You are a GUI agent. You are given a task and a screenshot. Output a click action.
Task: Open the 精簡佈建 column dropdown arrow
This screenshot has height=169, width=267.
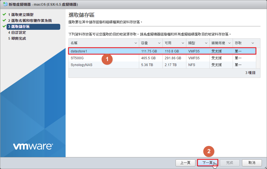tap(230, 43)
